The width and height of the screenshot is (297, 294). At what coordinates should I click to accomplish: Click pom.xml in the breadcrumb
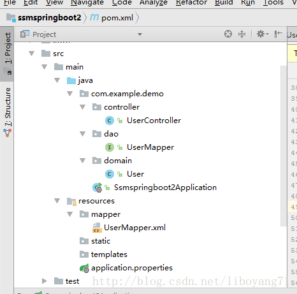(117, 18)
